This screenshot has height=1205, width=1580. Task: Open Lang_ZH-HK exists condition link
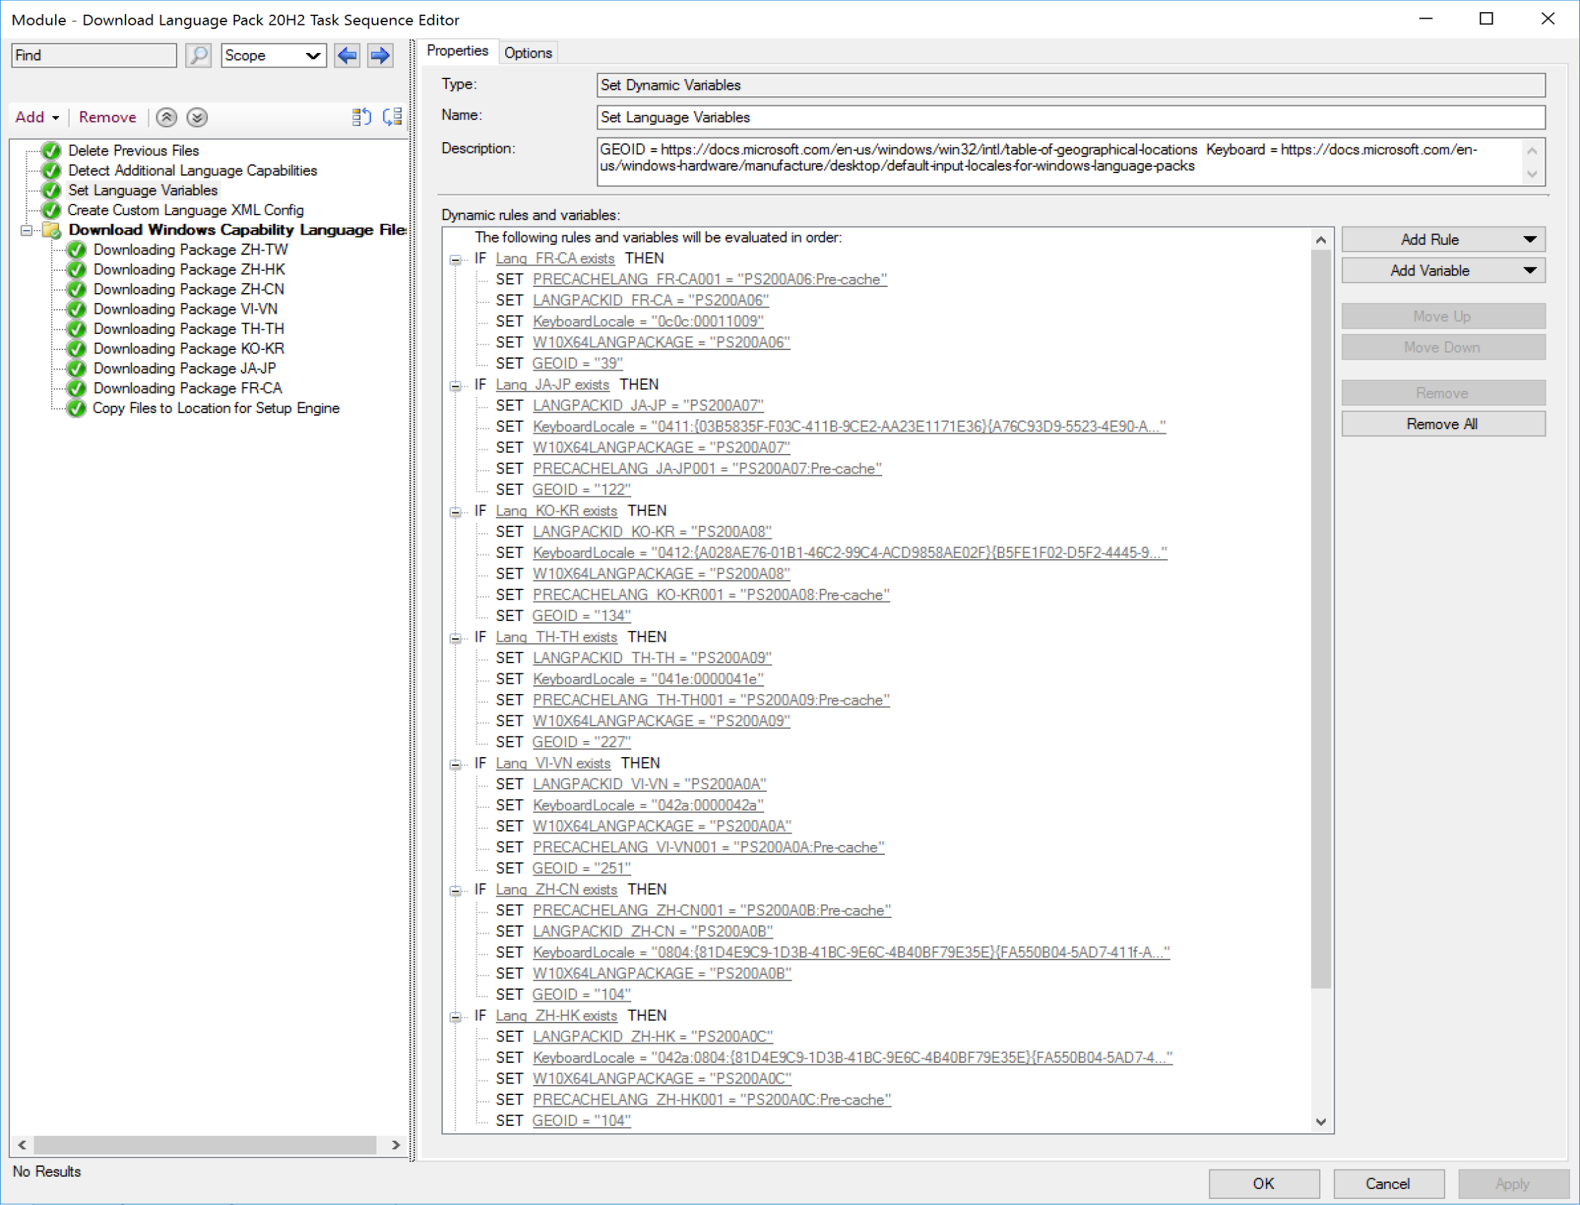(x=556, y=1016)
